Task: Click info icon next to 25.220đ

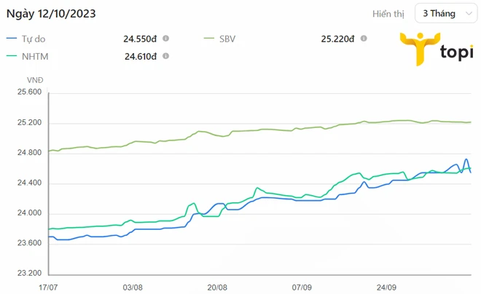Action: tap(363, 39)
